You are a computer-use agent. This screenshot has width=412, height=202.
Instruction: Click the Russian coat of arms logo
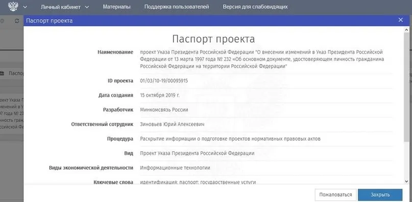point(13,6)
